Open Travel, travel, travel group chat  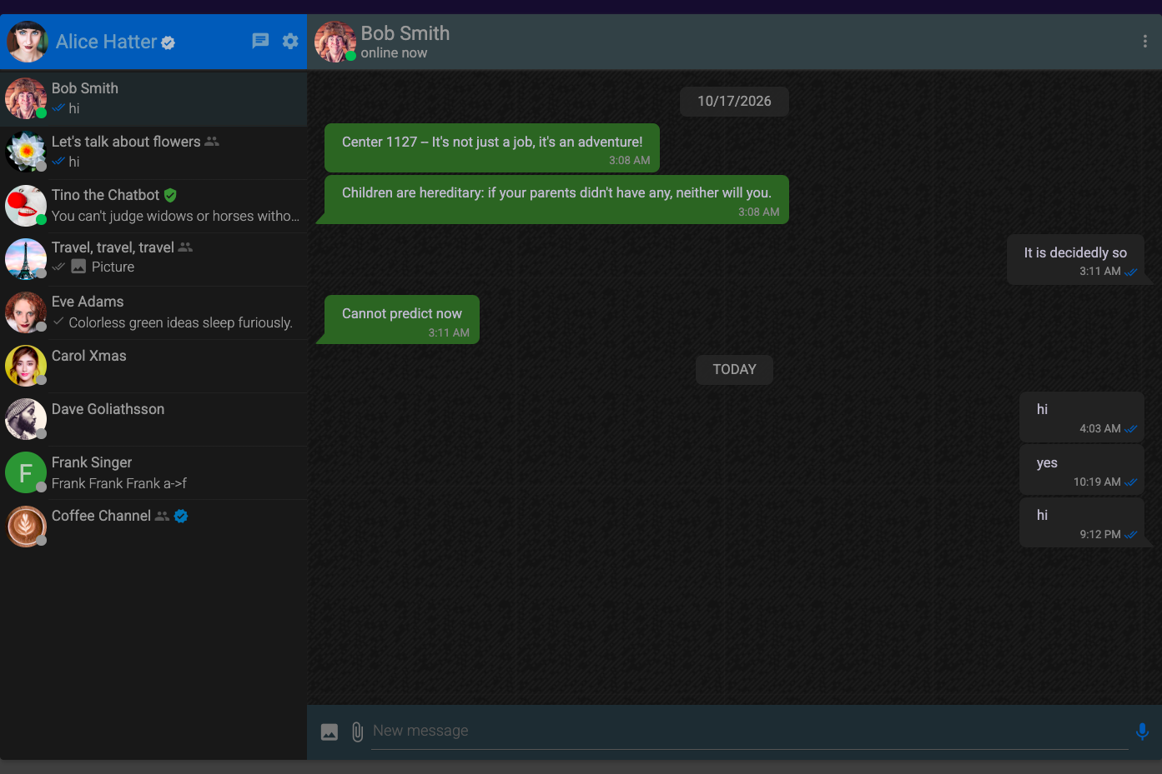(x=153, y=259)
